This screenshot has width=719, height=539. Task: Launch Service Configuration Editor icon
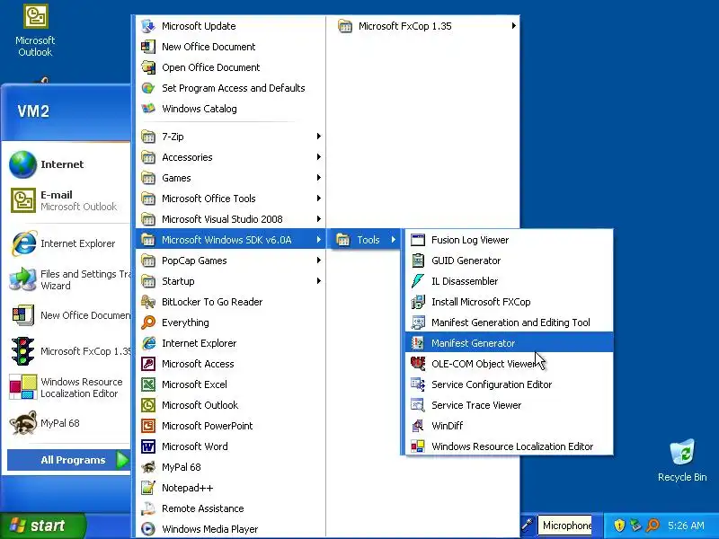point(418,384)
